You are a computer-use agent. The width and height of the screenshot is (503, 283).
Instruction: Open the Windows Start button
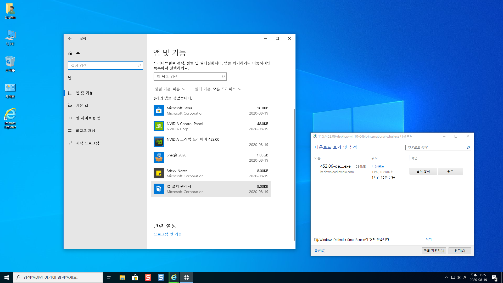tap(6, 278)
